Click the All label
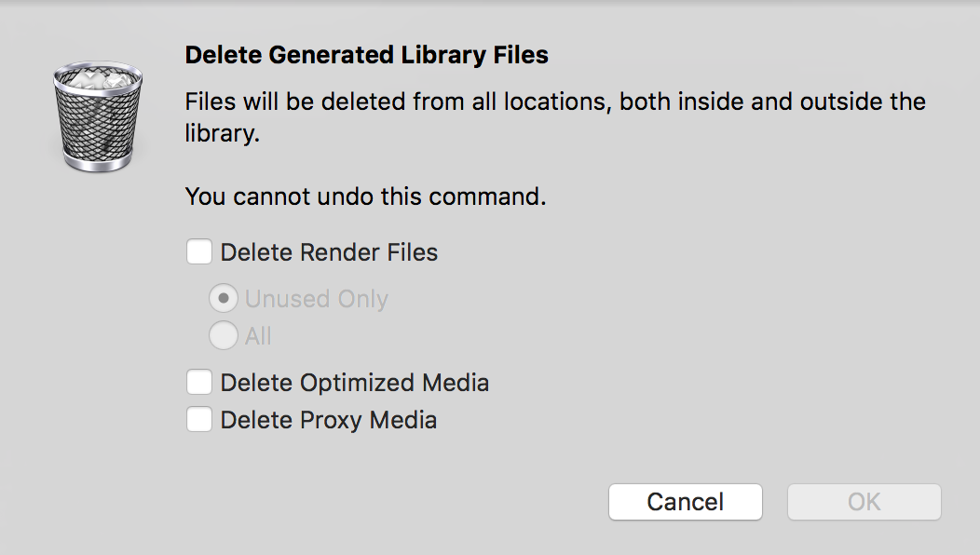This screenshot has width=980, height=555. (x=257, y=335)
